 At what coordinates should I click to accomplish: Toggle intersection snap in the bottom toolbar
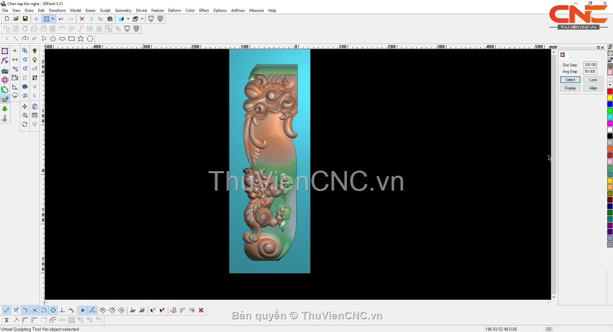(35, 310)
